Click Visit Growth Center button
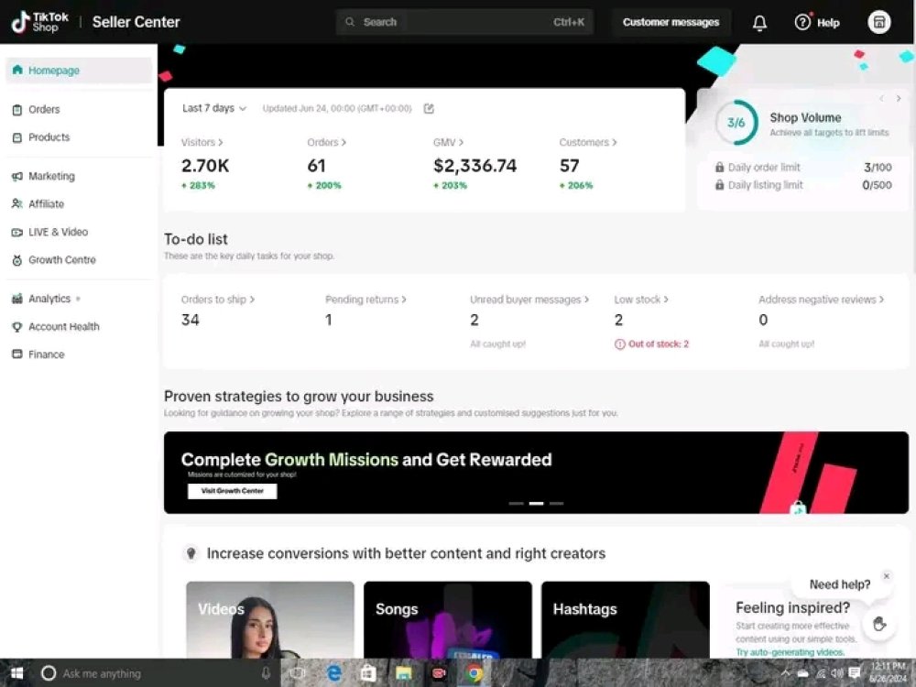Image resolution: width=916 pixels, height=687 pixels. point(232,491)
